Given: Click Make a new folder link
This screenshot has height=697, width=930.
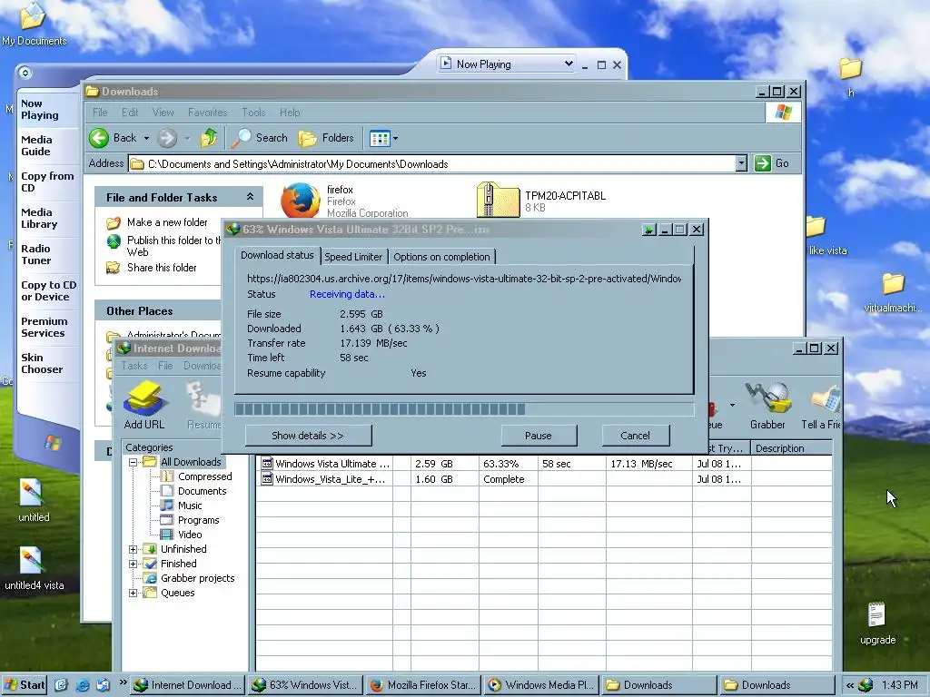Looking at the screenshot, I should (x=167, y=222).
